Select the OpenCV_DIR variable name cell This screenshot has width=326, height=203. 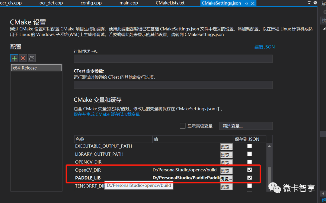pyautogui.click(x=88, y=170)
